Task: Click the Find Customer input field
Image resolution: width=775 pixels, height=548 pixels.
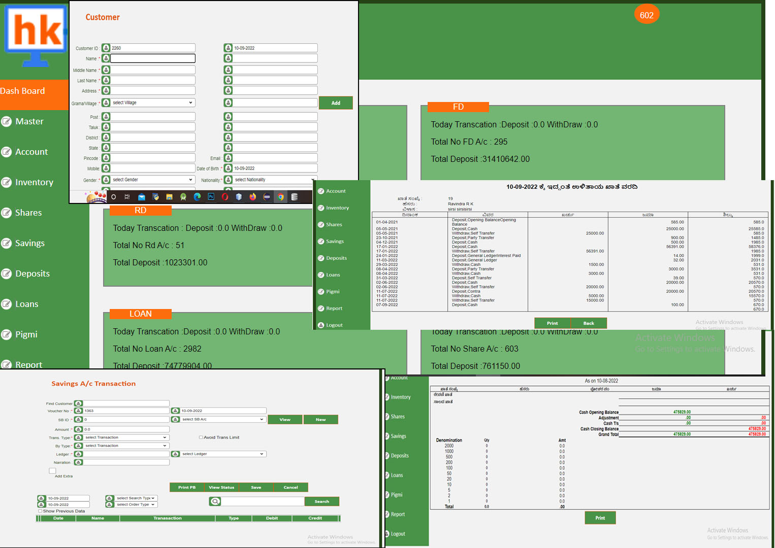Action: tap(126, 404)
